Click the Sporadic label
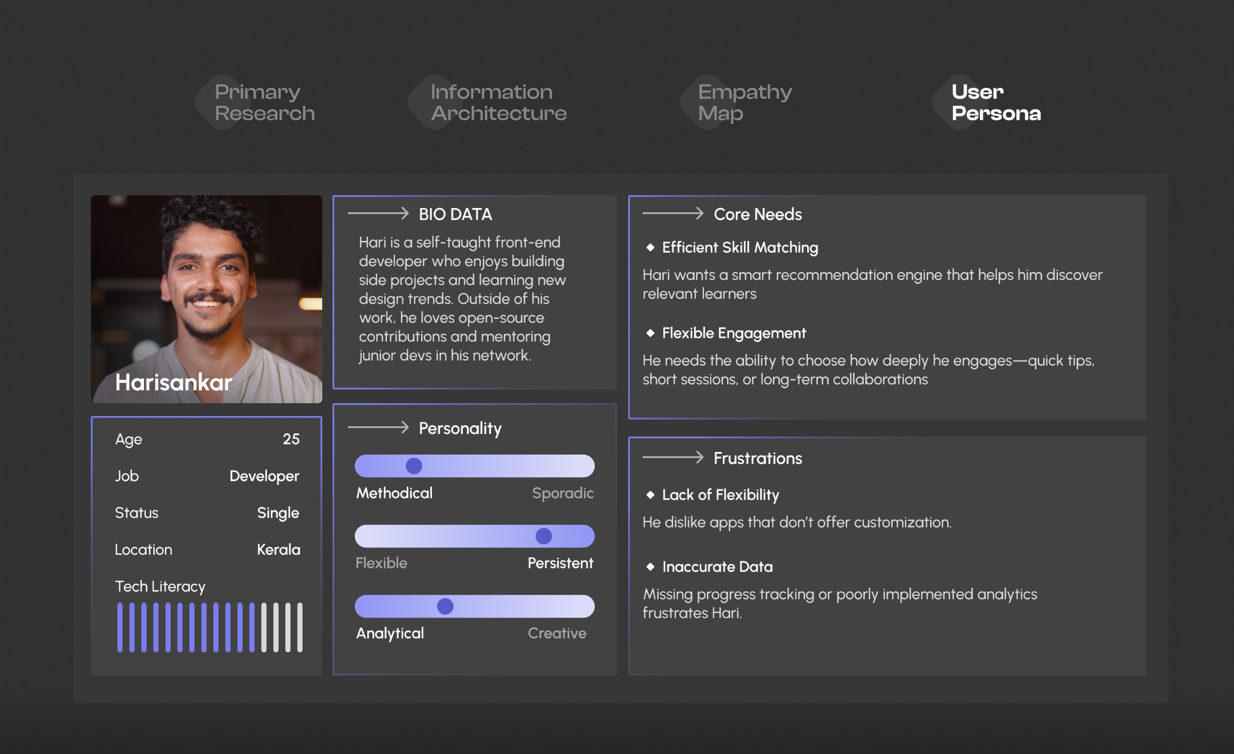The image size is (1234, 754). click(x=563, y=493)
